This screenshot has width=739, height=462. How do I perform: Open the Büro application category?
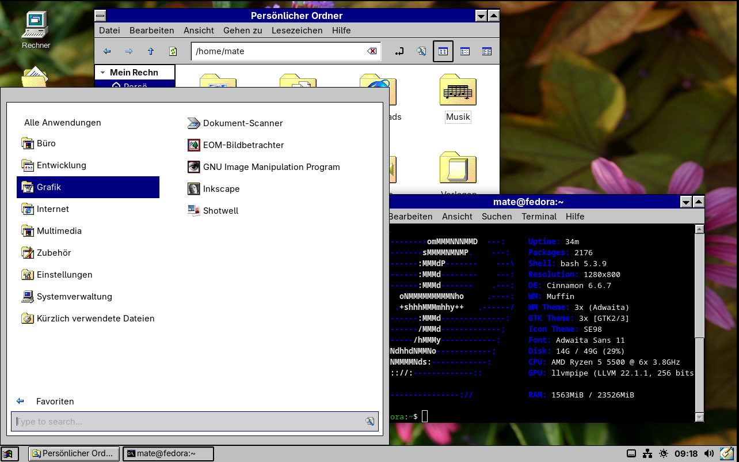(88, 143)
